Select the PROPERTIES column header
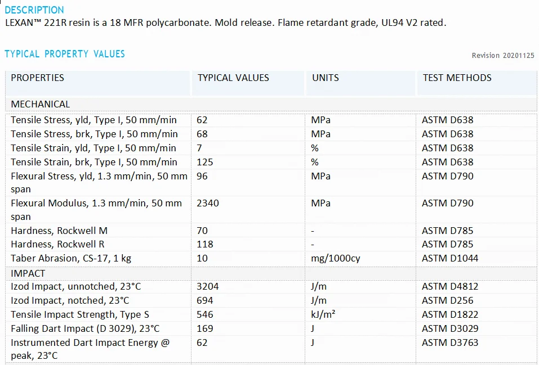The image size is (539, 365). (38, 78)
